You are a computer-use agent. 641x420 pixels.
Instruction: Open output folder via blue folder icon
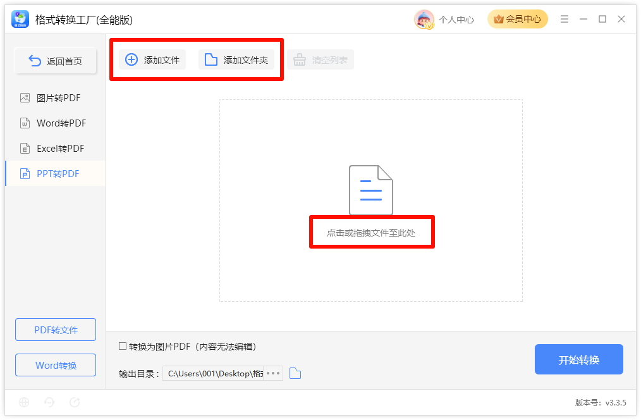[295, 373]
